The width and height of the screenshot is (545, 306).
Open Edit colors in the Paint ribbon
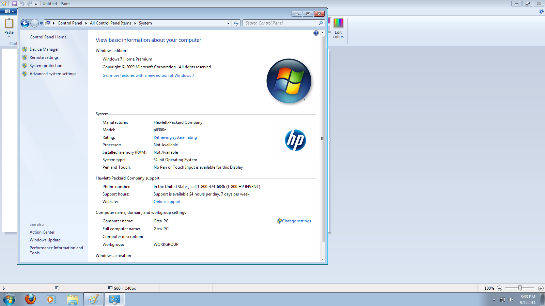point(338,29)
